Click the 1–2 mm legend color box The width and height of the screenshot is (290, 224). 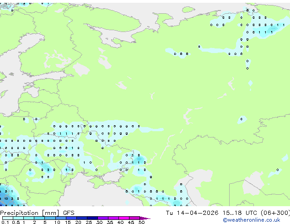point(29,218)
